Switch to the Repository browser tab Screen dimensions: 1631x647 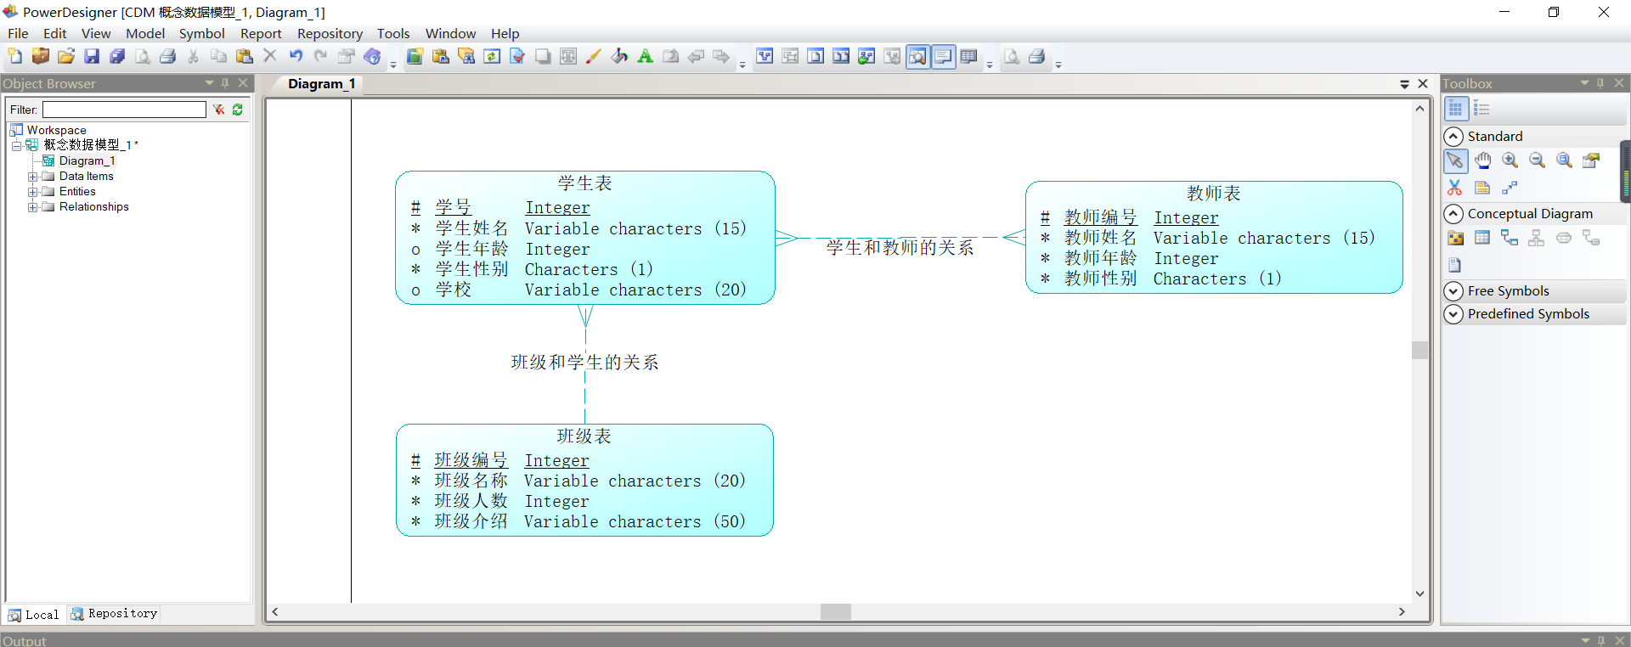point(115,614)
